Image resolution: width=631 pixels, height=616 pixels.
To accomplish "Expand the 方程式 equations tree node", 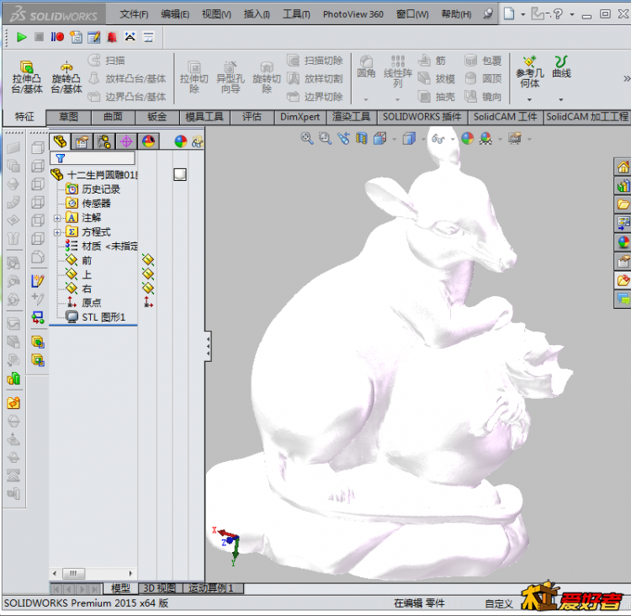I will 57,232.
